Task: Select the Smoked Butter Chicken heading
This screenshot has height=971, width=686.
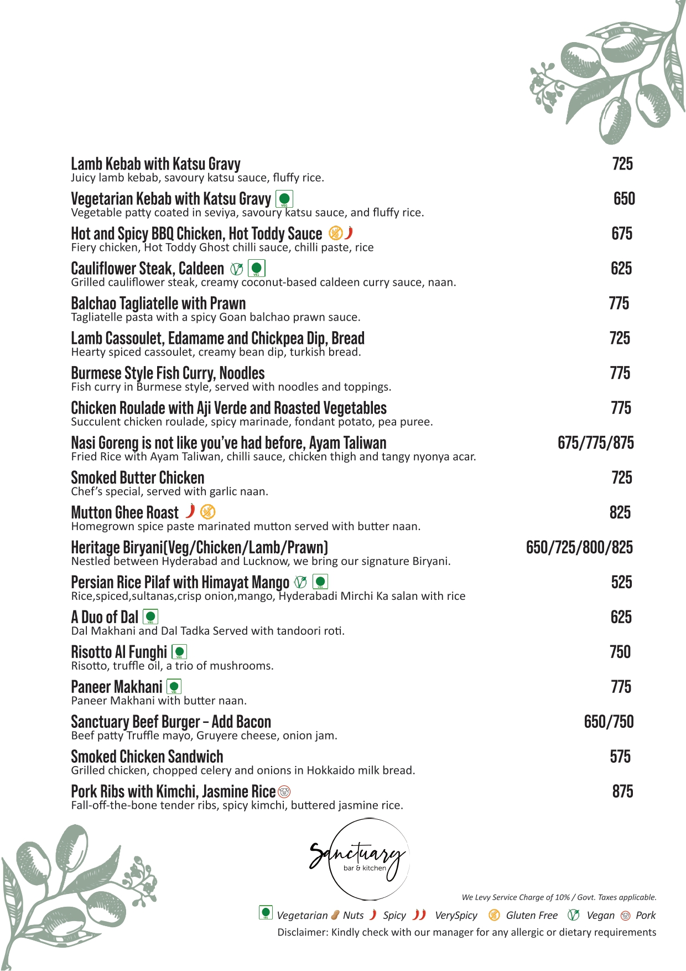Action: point(138,478)
